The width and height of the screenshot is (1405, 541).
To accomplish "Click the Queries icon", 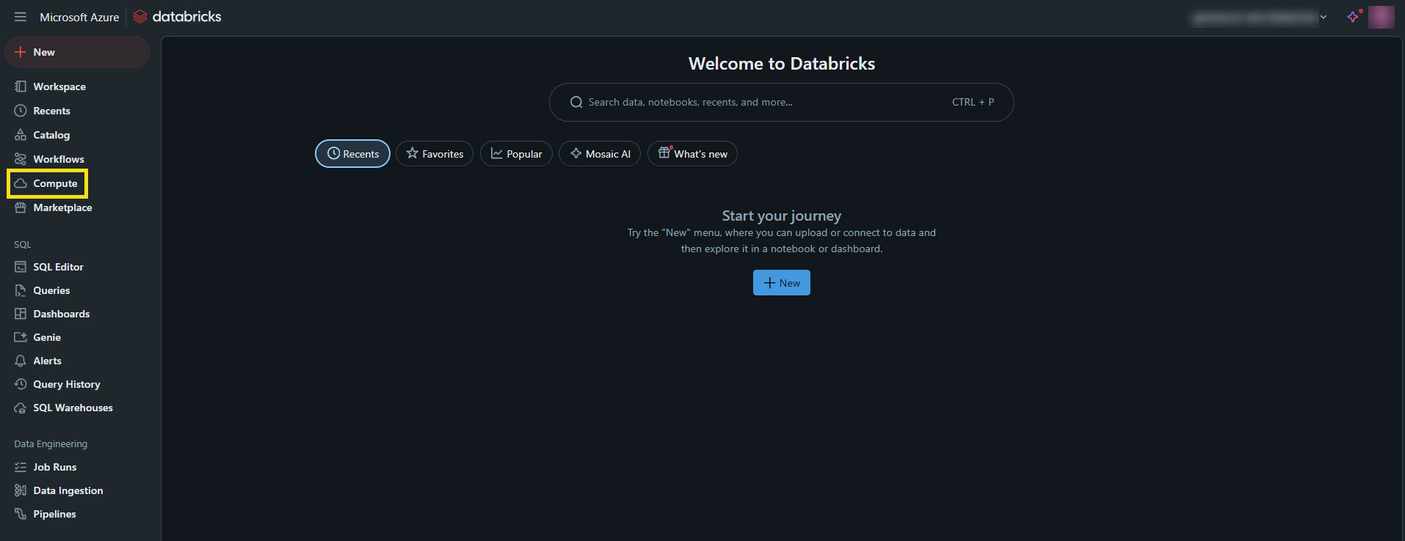I will coord(21,290).
